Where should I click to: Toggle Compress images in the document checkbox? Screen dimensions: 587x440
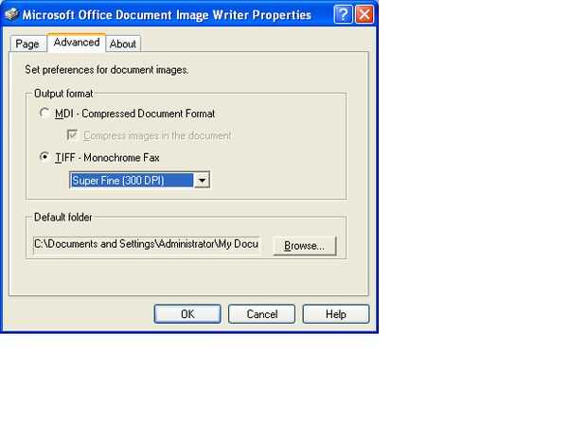point(72,134)
